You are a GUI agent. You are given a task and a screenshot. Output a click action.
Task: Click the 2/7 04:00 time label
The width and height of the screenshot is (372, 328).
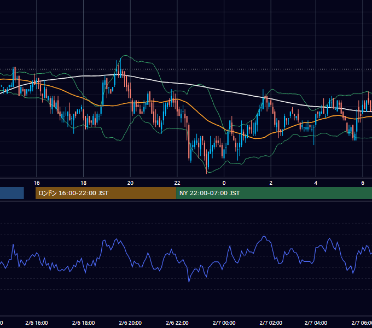316,323
